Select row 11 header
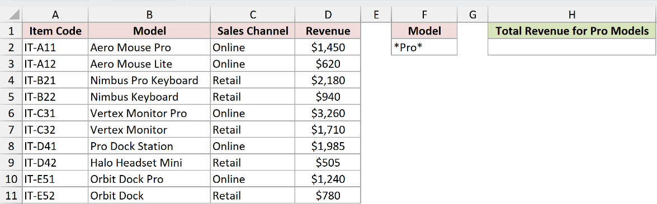 pos(11,195)
